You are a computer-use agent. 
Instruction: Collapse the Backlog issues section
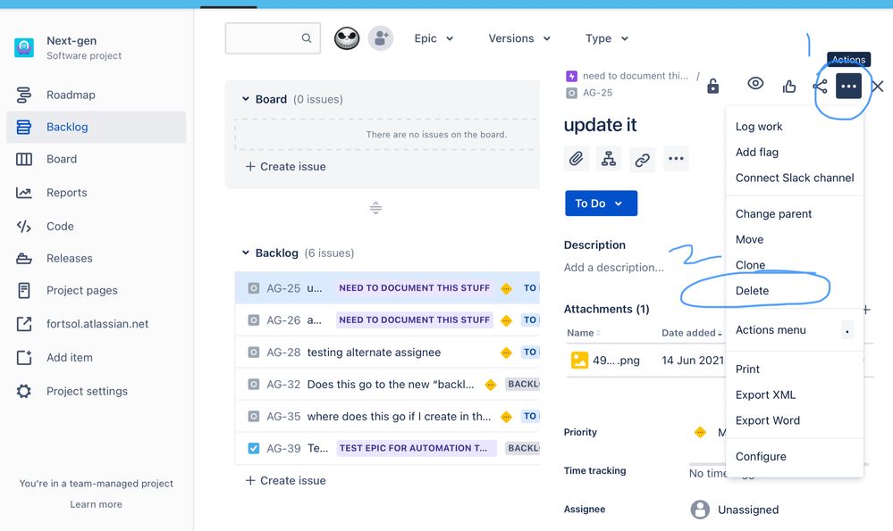pyautogui.click(x=246, y=253)
